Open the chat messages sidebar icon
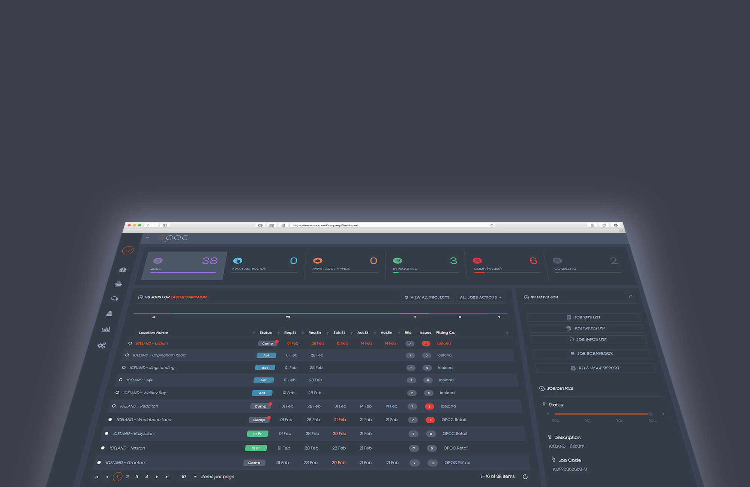The width and height of the screenshot is (750, 487). [115, 299]
